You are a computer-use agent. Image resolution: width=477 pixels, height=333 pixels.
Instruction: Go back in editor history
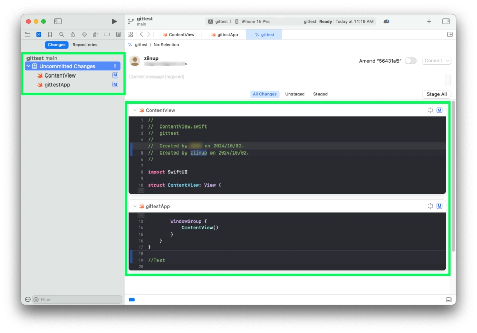(142, 34)
